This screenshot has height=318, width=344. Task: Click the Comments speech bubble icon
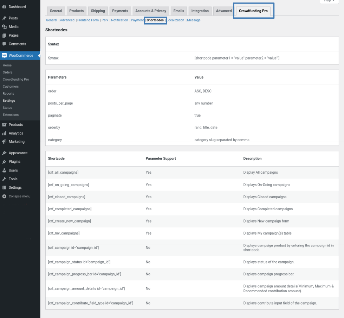(4, 44)
